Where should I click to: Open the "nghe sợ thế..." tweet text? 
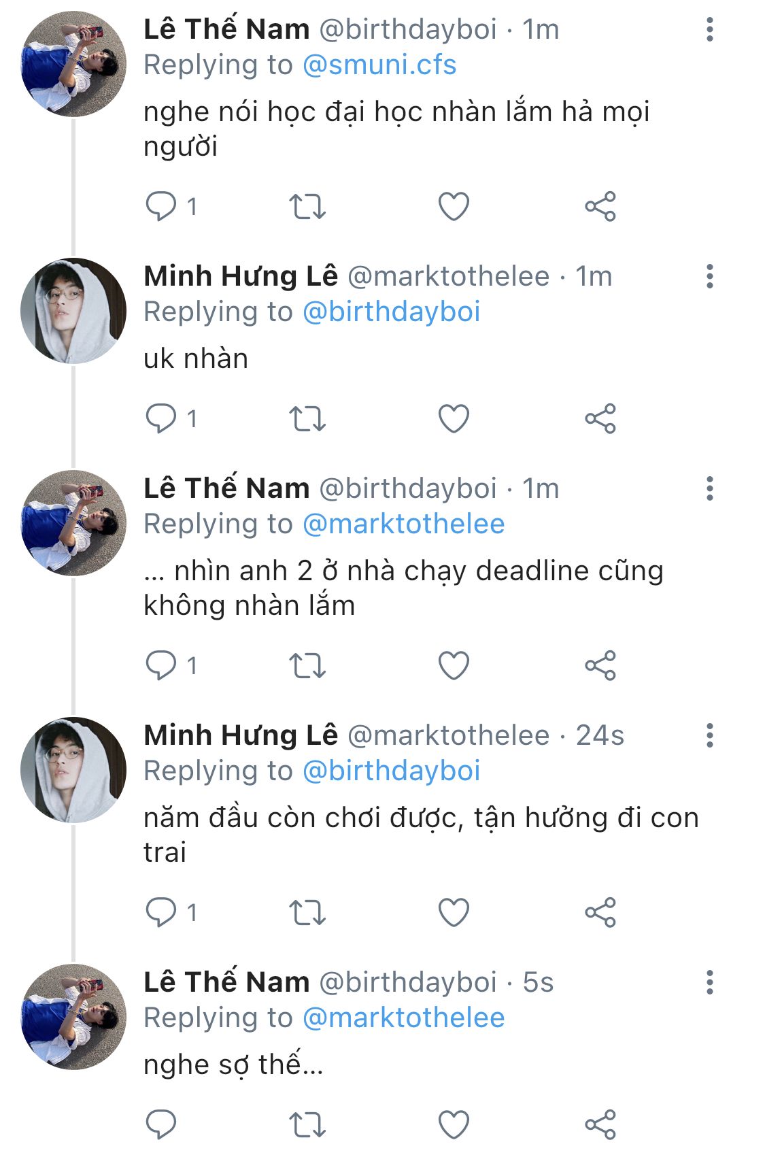pyautogui.click(x=233, y=1065)
